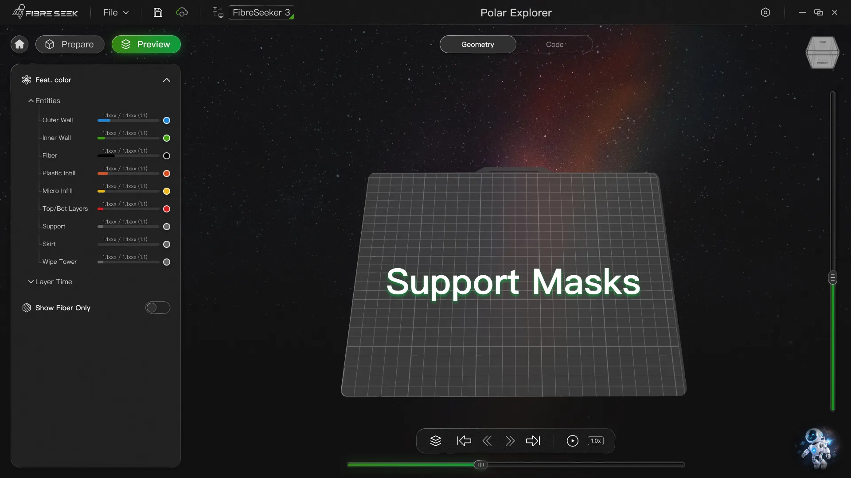
Task: Open the File menu
Action: tap(115, 12)
